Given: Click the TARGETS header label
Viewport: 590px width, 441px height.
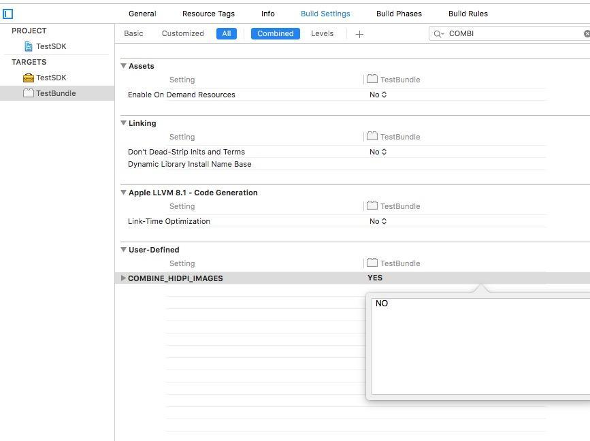Looking at the screenshot, I should 29,62.
